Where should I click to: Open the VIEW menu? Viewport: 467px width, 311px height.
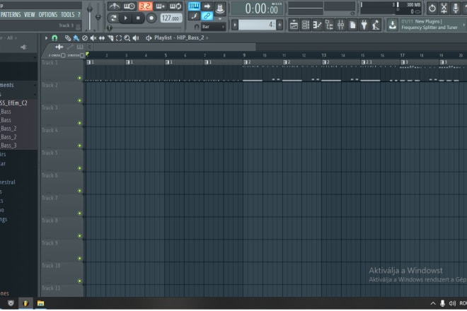(x=30, y=15)
